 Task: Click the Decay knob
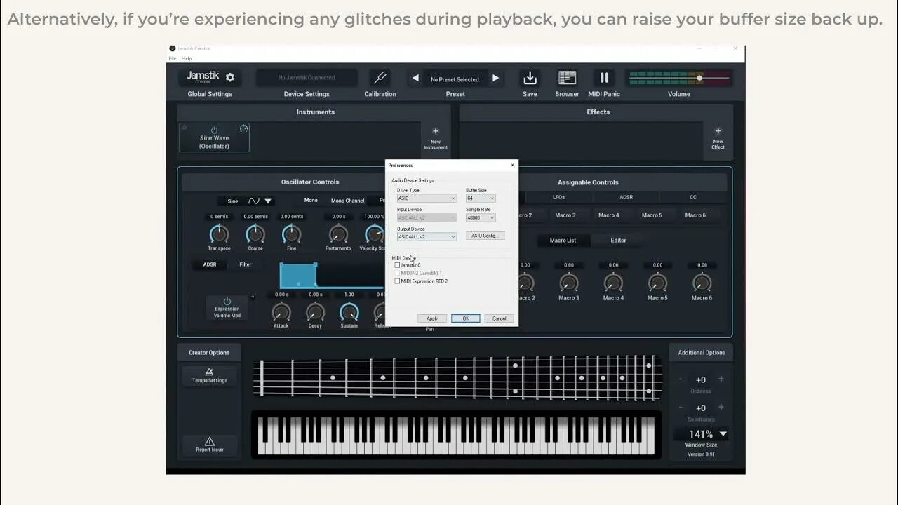click(x=315, y=311)
